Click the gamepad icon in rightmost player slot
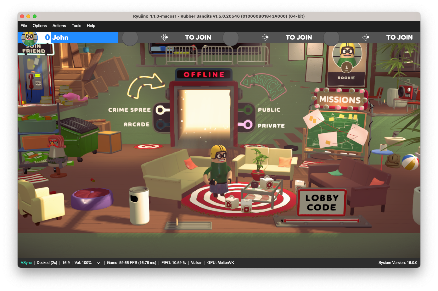This screenshot has width=438, height=291. [x=366, y=37]
